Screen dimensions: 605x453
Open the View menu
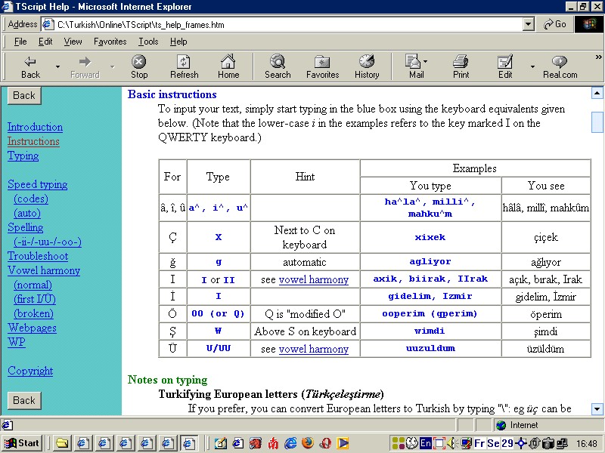tap(73, 42)
